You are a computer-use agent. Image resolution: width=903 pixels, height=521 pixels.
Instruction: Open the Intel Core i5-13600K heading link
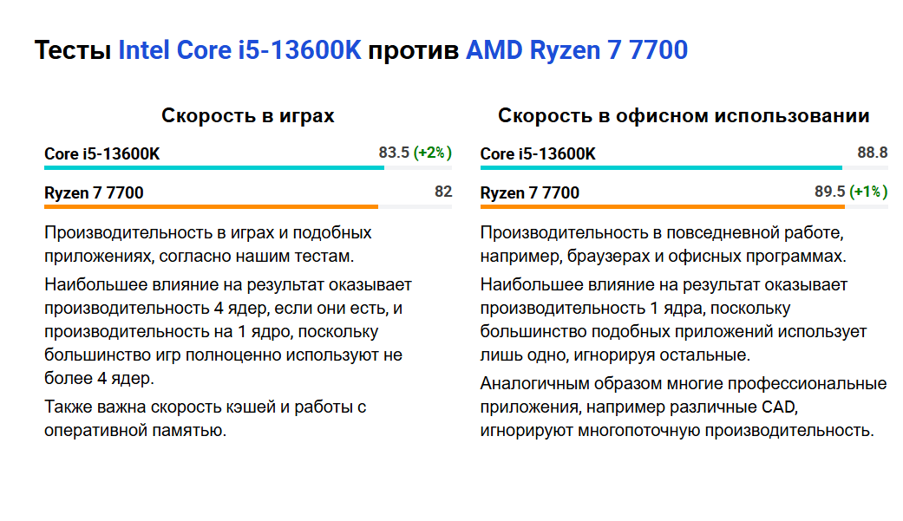tap(239, 50)
